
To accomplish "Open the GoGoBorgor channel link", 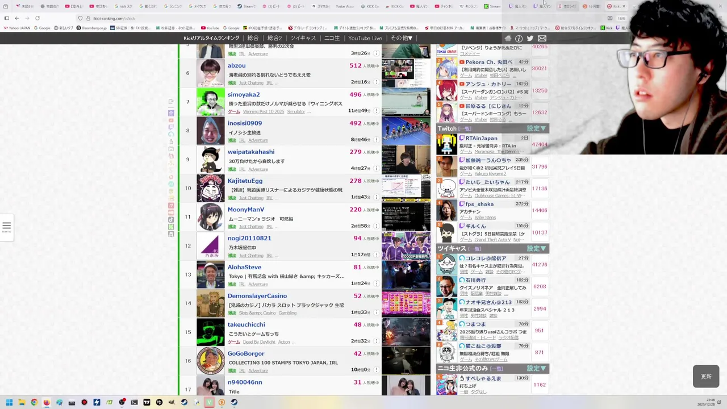I will coord(246,353).
